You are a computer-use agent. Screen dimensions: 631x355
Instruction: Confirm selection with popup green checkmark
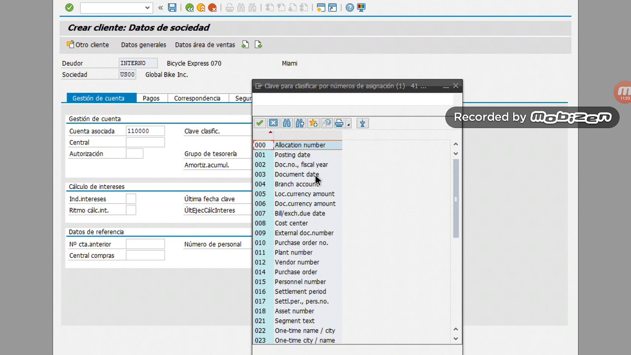[x=260, y=123]
